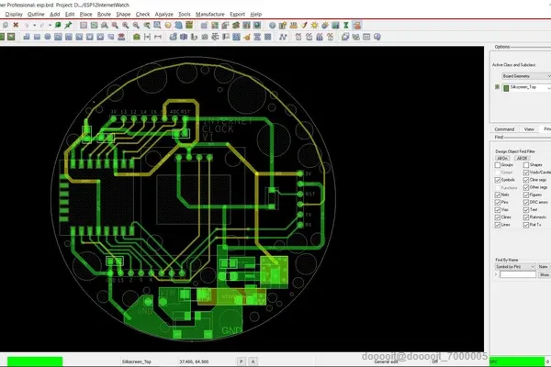551x367 pixels.
Task: Click the broom cleanup icon in second toolbar
Action: tap(247, 37)
